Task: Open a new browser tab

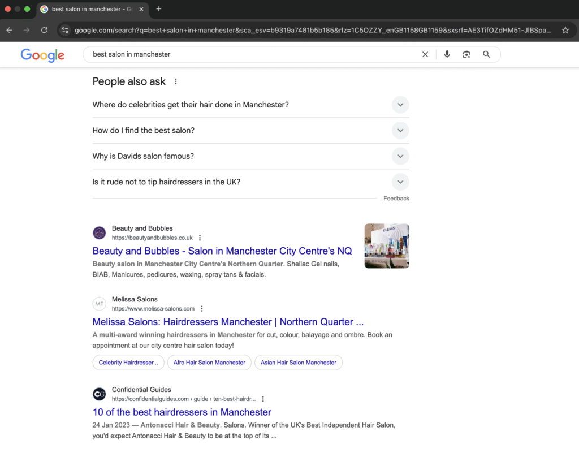Action: (x=159, y=9)
